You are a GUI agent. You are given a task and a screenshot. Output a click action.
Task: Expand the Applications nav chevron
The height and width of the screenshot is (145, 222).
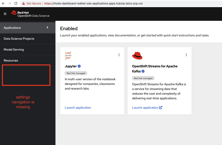[x=47, y=27]
